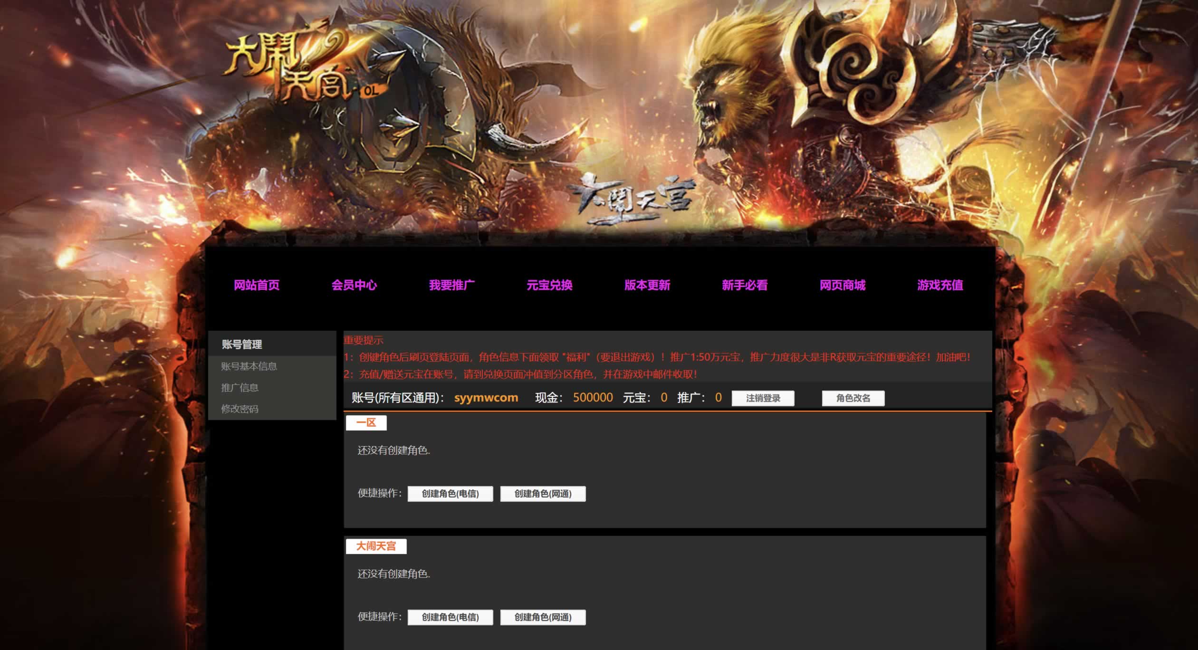The height and width of the screenshot is (650, 1198).
Task: Click 创建角色(网通) under 大闹天宫 section
Action: tap(543, 617)
